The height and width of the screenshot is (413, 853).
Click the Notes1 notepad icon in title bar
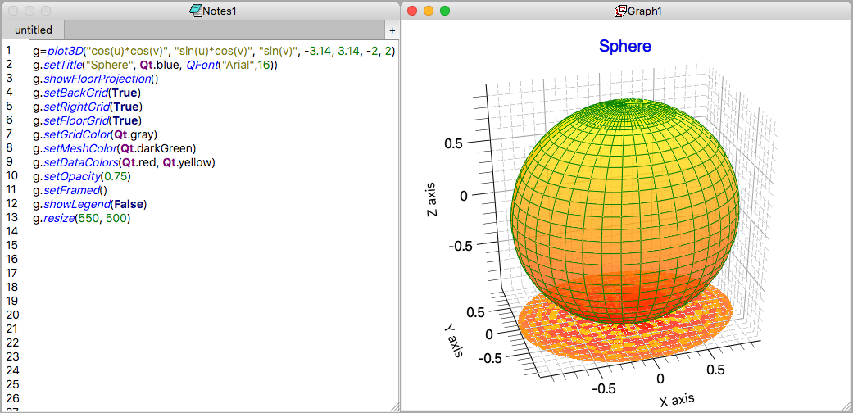point(195,11)
